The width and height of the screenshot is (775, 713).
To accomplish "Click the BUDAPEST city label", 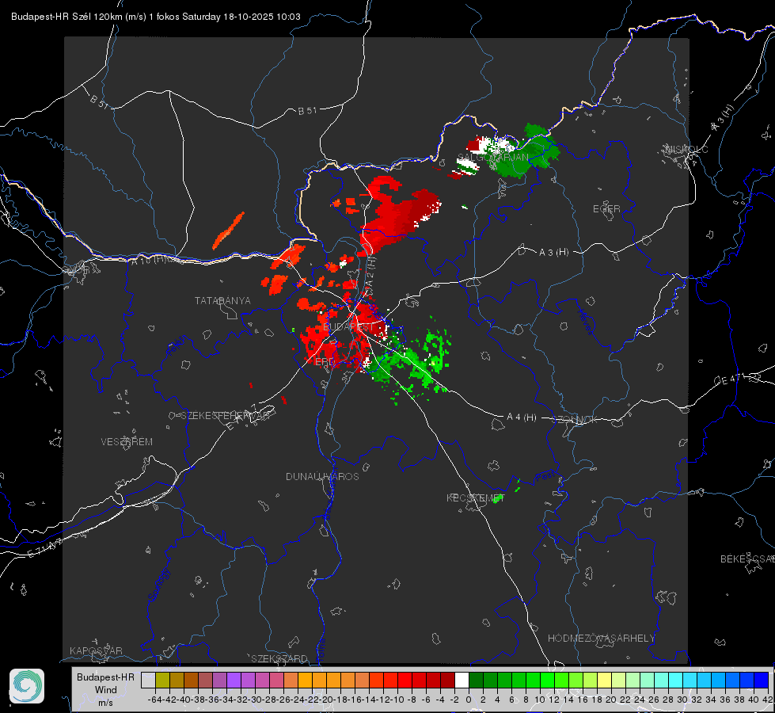I will [348, 327].
